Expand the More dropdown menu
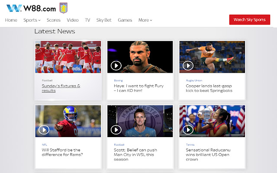 click(x=145, y=20)
